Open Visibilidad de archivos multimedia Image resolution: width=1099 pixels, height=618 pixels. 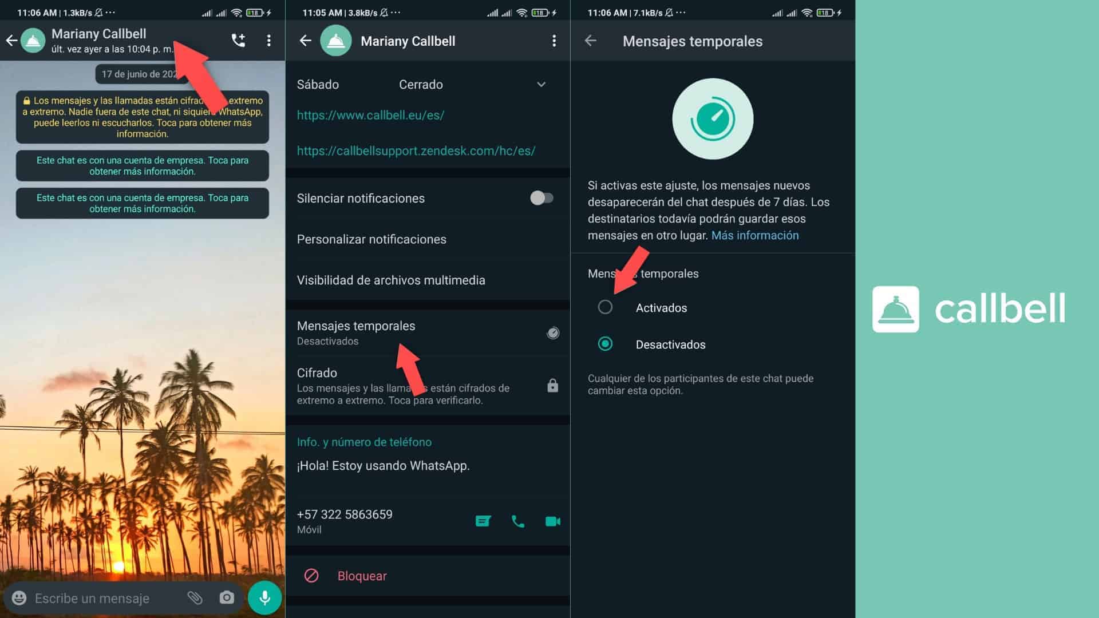click(428, 280)
